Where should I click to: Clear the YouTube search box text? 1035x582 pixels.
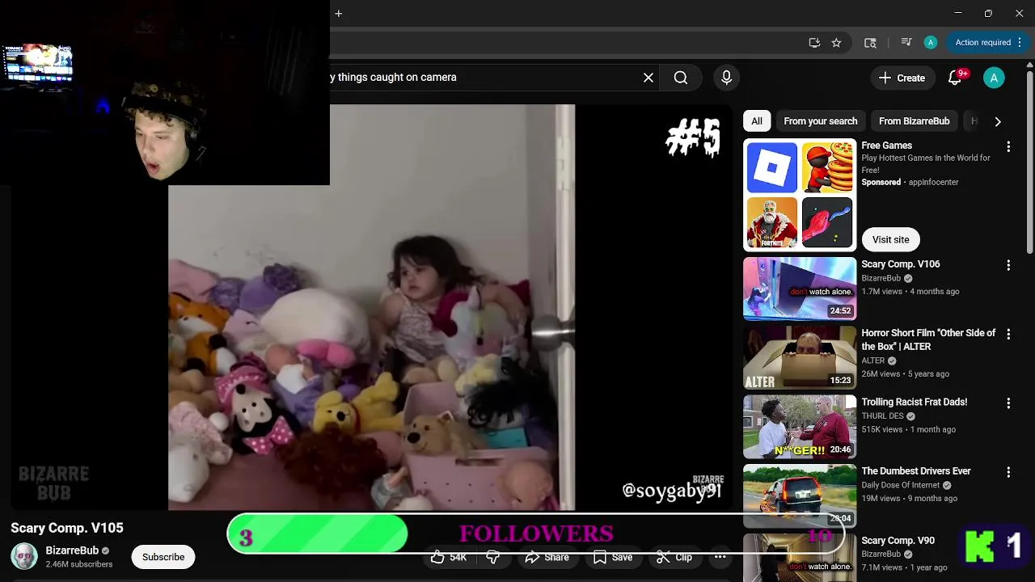pos(648,78)
